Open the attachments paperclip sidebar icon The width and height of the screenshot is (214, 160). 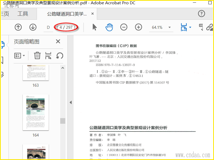click(3, 74)
